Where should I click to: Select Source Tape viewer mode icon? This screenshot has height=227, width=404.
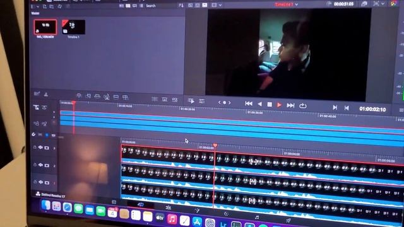(198, 5)
